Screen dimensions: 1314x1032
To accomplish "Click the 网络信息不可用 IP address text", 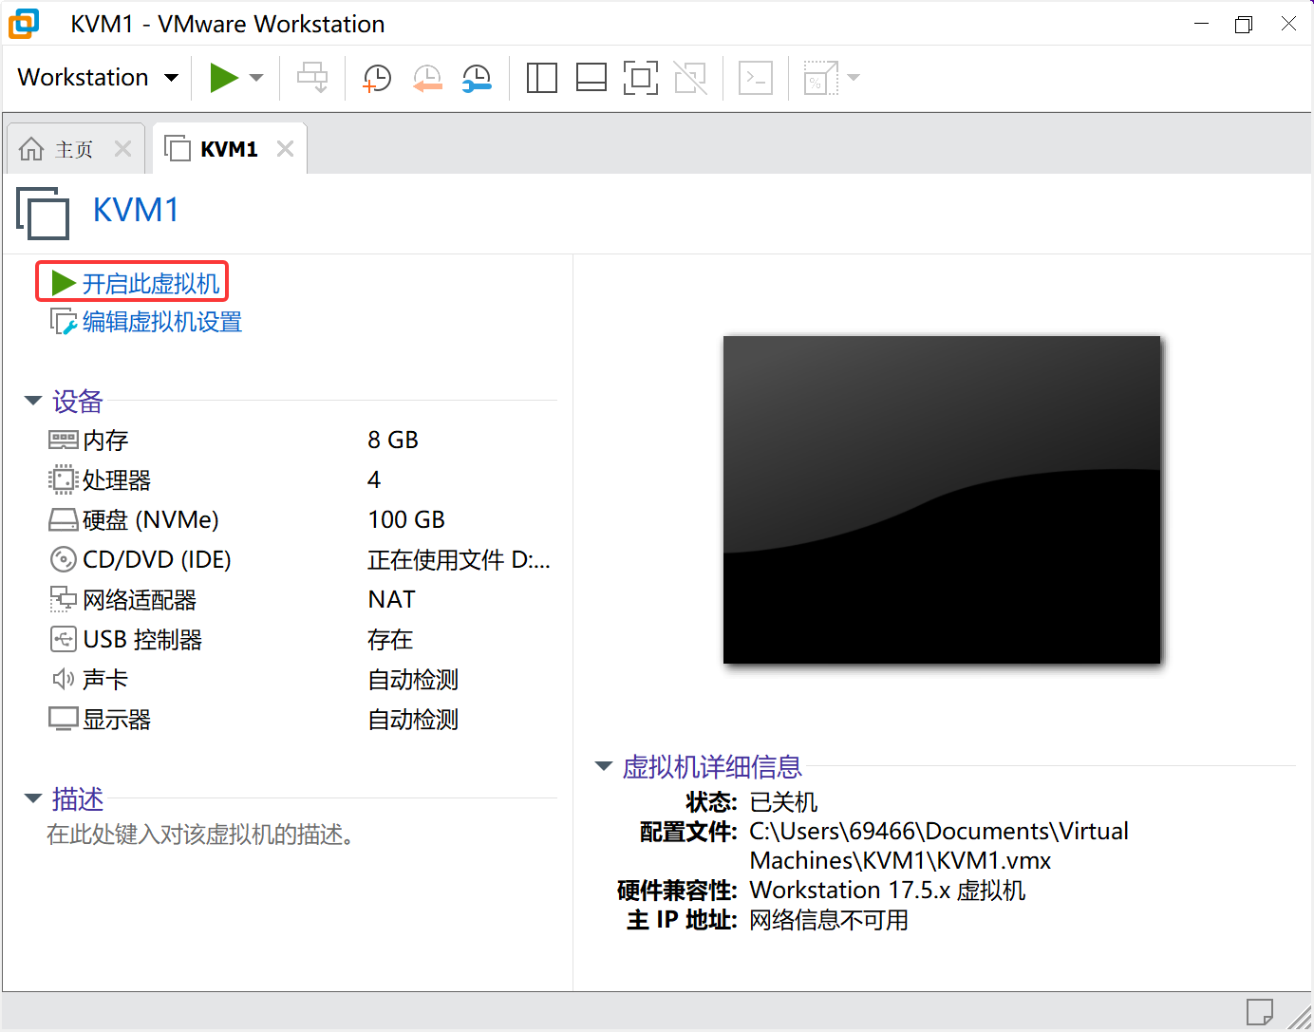I will (x=829, y=920).
